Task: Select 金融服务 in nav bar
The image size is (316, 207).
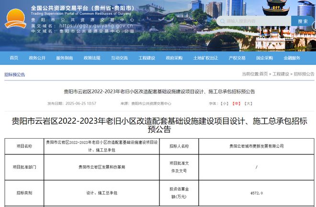Action: click(x=292, y=58)
